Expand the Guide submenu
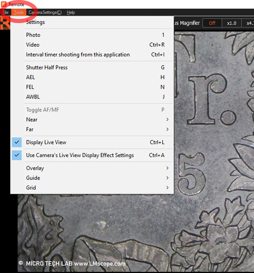 (92, 178)
